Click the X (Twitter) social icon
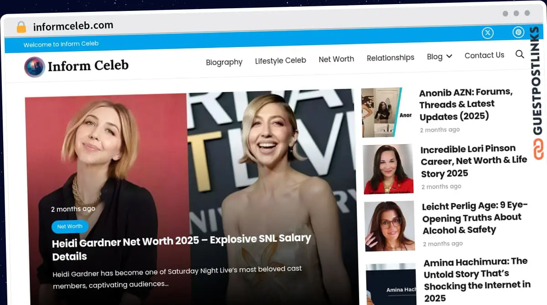The image size is (547, 305). pyautogui.click(x=487, y=32)
